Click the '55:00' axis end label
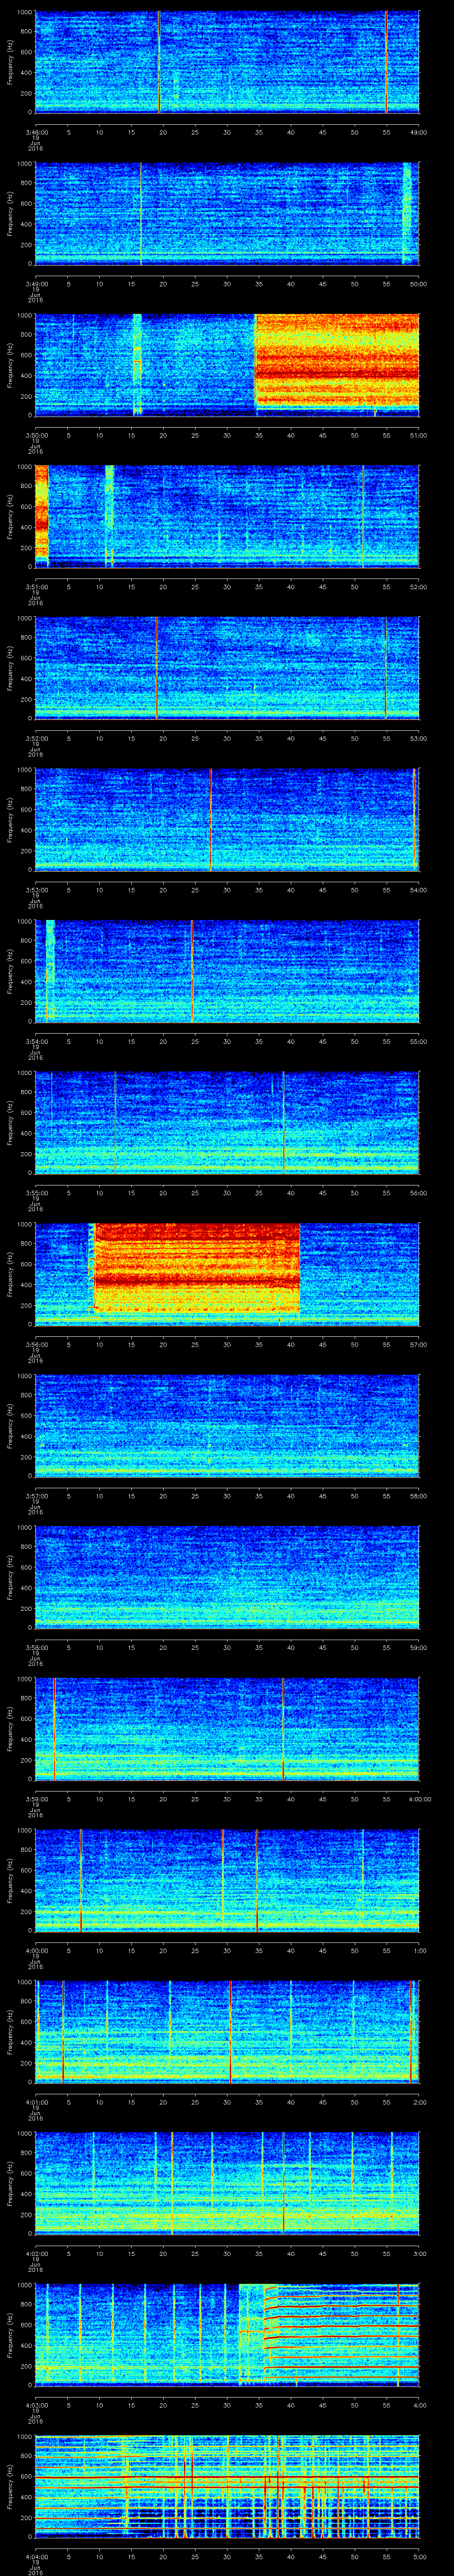454x2576 pixels. [419, 1041]
